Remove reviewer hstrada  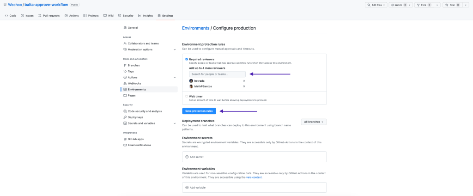tap(244, 81)
